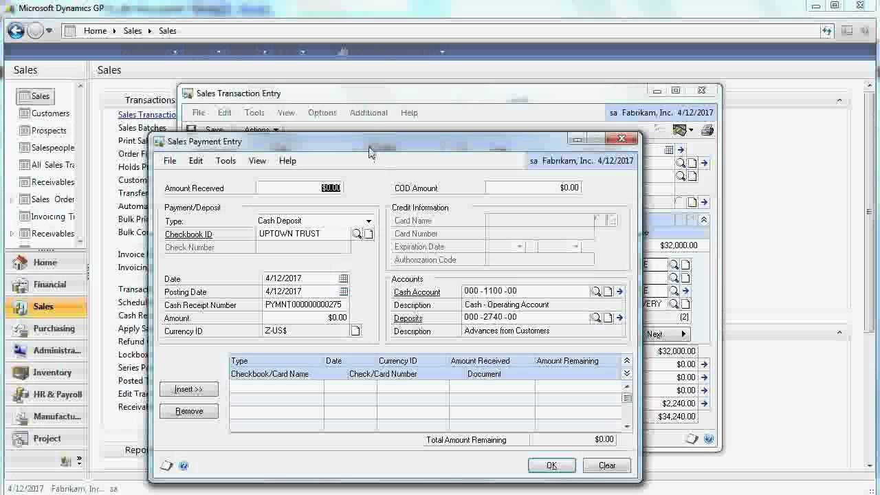Click the Amount Received field
Screen dimensions: 880x495
tap(299, 188)
